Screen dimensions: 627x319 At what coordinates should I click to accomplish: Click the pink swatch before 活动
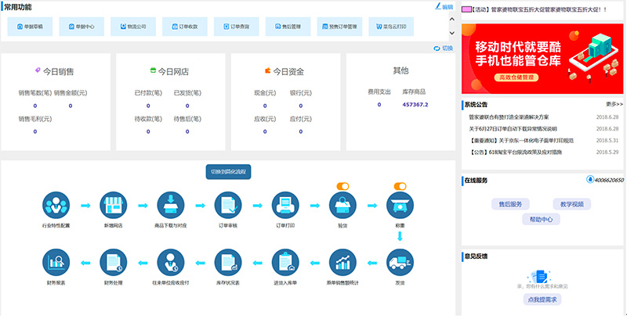466,9
